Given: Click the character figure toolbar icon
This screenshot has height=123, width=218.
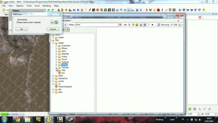Looking at the screenshot, I should point(147,10).
